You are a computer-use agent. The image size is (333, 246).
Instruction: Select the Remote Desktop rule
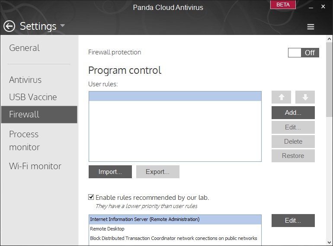[x=175, y=229]
